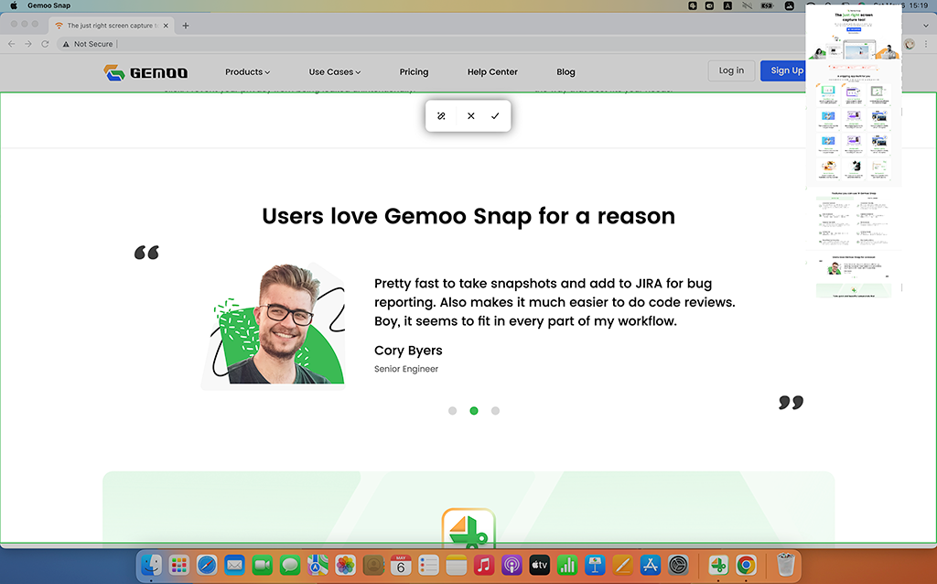Image resolution: width=937 pixels, height=584 pixels.
Task: Click the Cory Byers testimonial photo
Action: click(274, 326)
